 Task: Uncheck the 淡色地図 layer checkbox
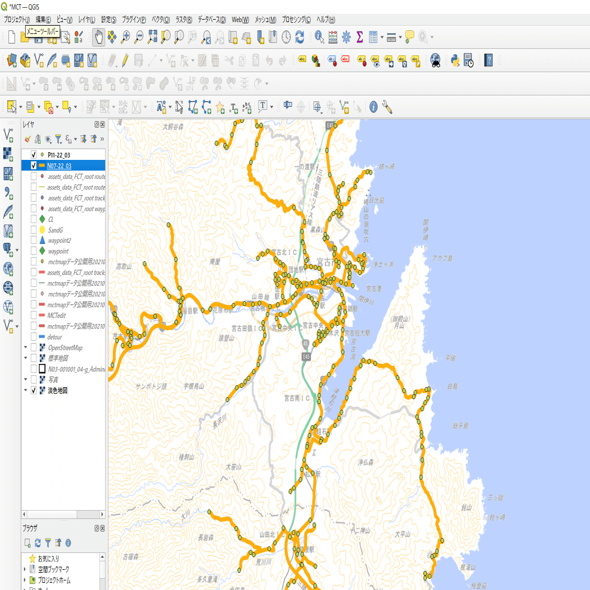coord(33,390)
